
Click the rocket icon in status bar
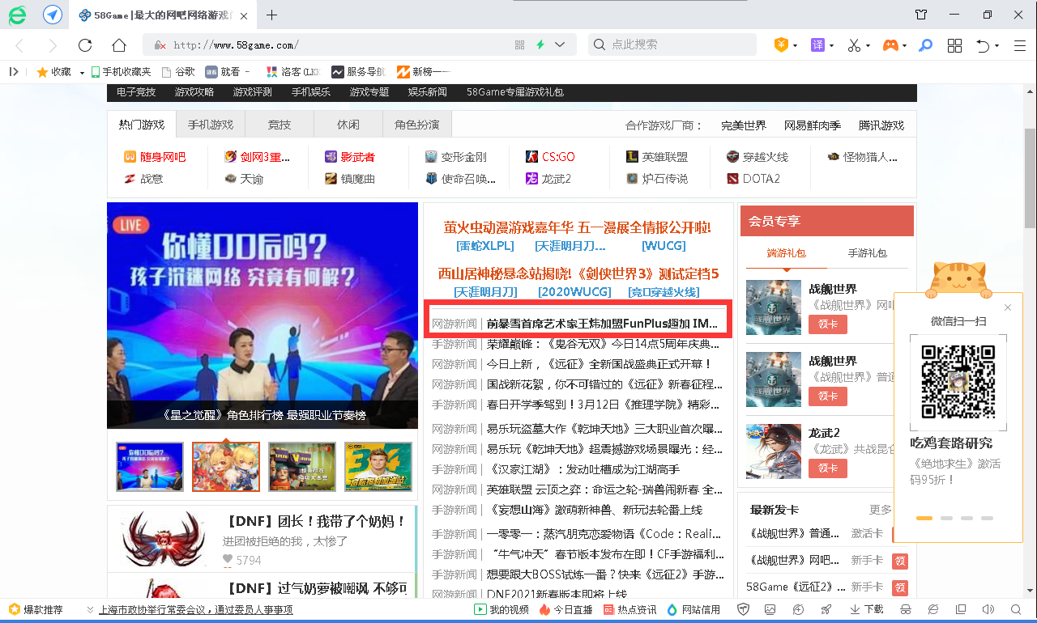pos(826,609)
